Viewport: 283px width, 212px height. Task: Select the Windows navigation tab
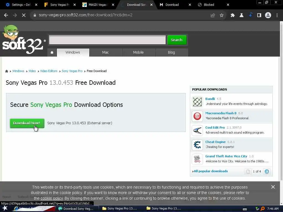(x=73, y=52)
